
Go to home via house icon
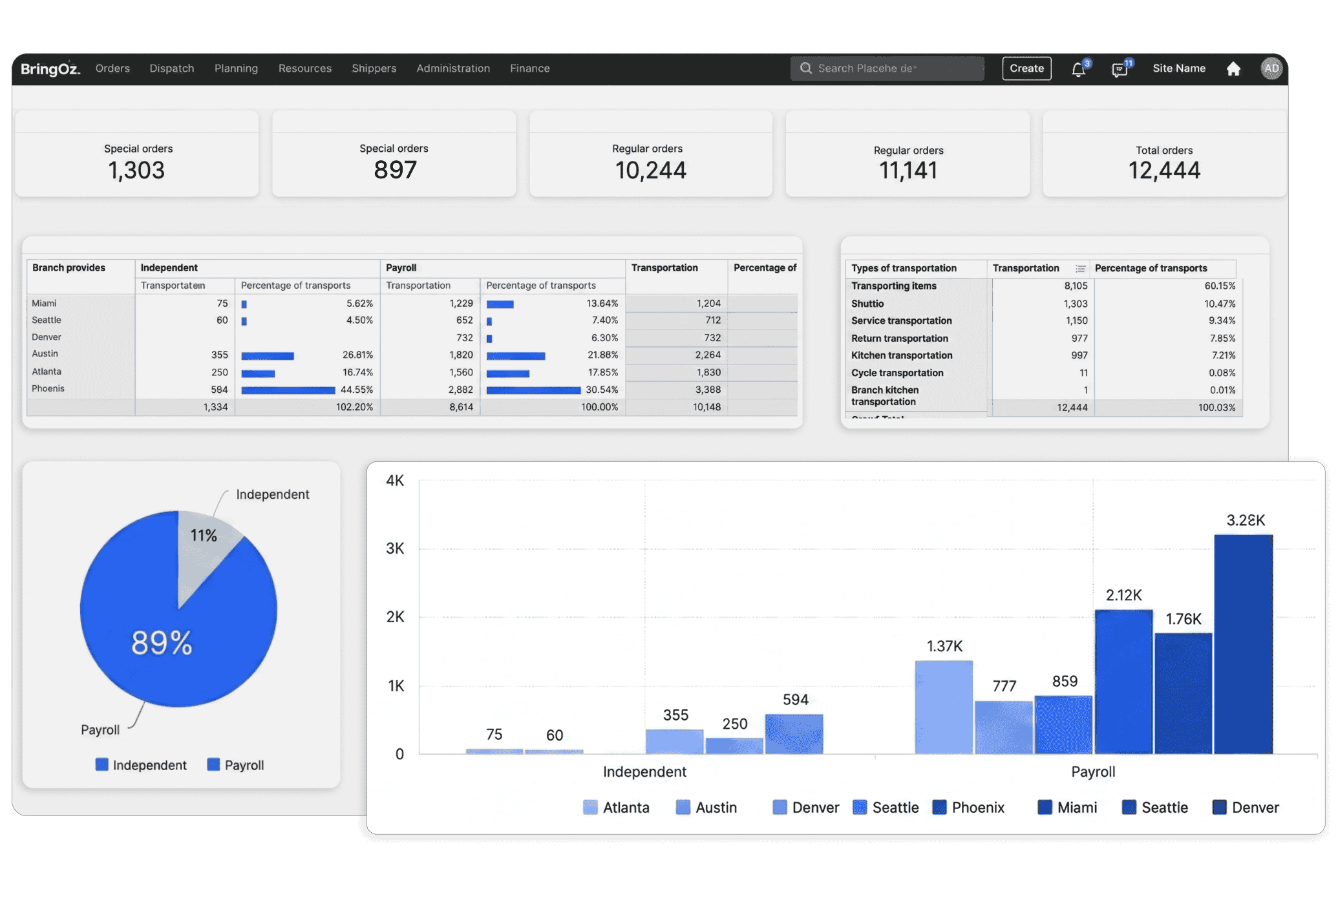pos(1233,68)
